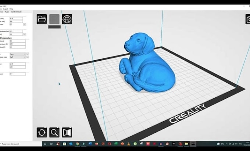Open the Help menu
The height and width of the screenshot is (151, 250).
click(11, 9)
